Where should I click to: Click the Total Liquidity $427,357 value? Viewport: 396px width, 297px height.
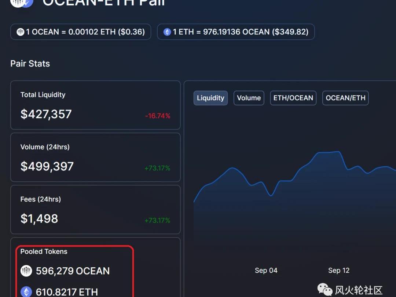(46, 114)
